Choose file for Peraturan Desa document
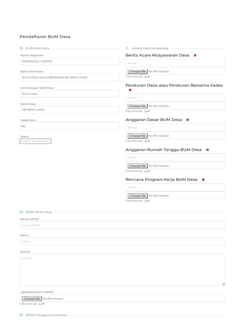This screenshot has width=245, height=327. (137, 106)
